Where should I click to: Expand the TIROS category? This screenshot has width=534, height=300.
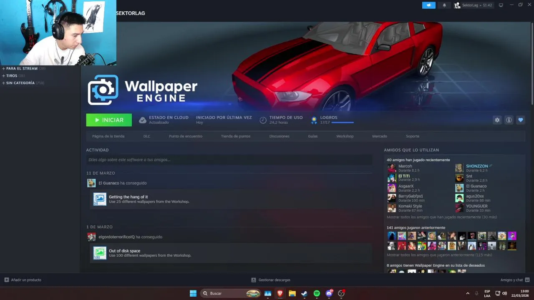coord(13,76)
